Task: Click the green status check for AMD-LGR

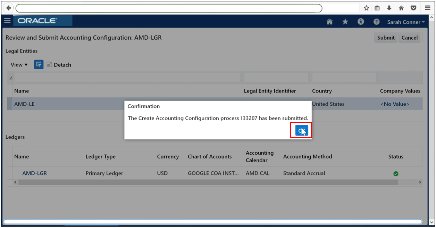Action: [396, 173]
